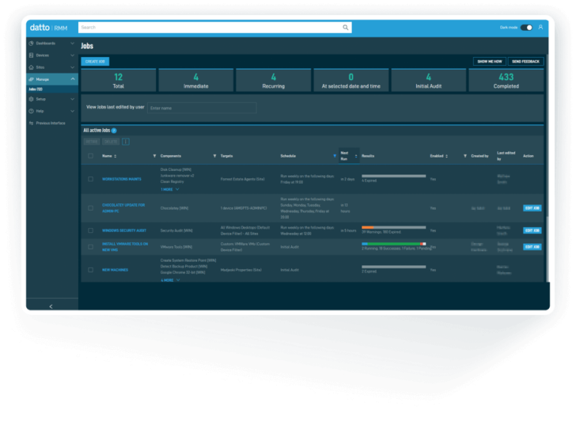Click the datto RMM logo
Screen dimensions: 576x422
49,28
